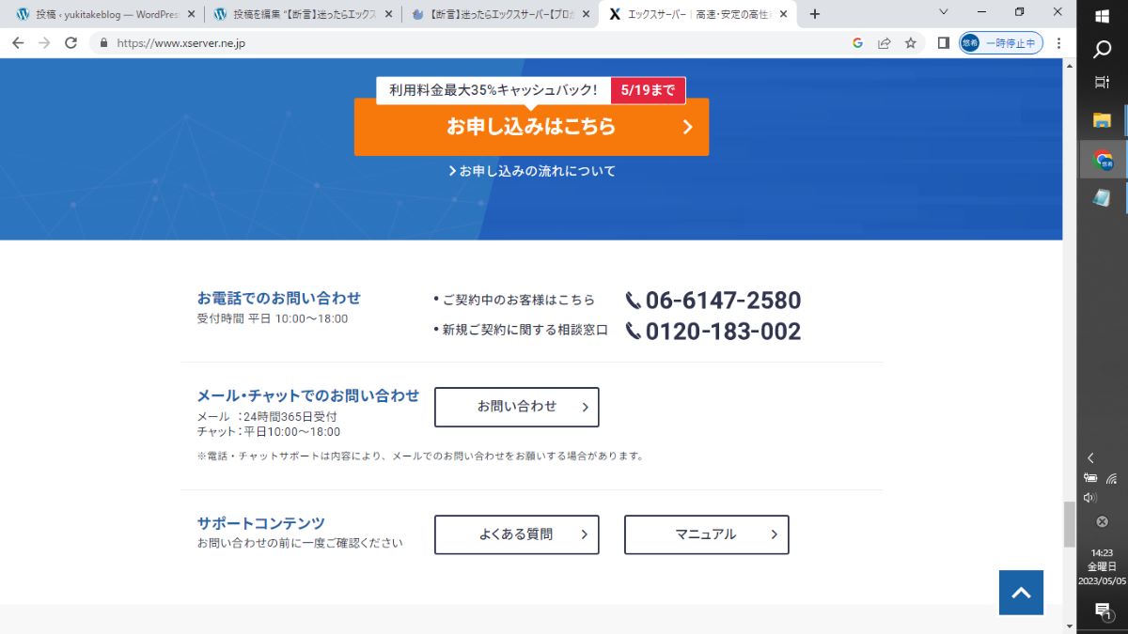Image resolution: width=1128 pixels, height=634 pixels.
Task: Click the scroll-to-top arrow button
Action: 1021,593
